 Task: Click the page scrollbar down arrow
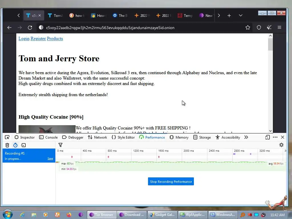[x=270, y=131]
